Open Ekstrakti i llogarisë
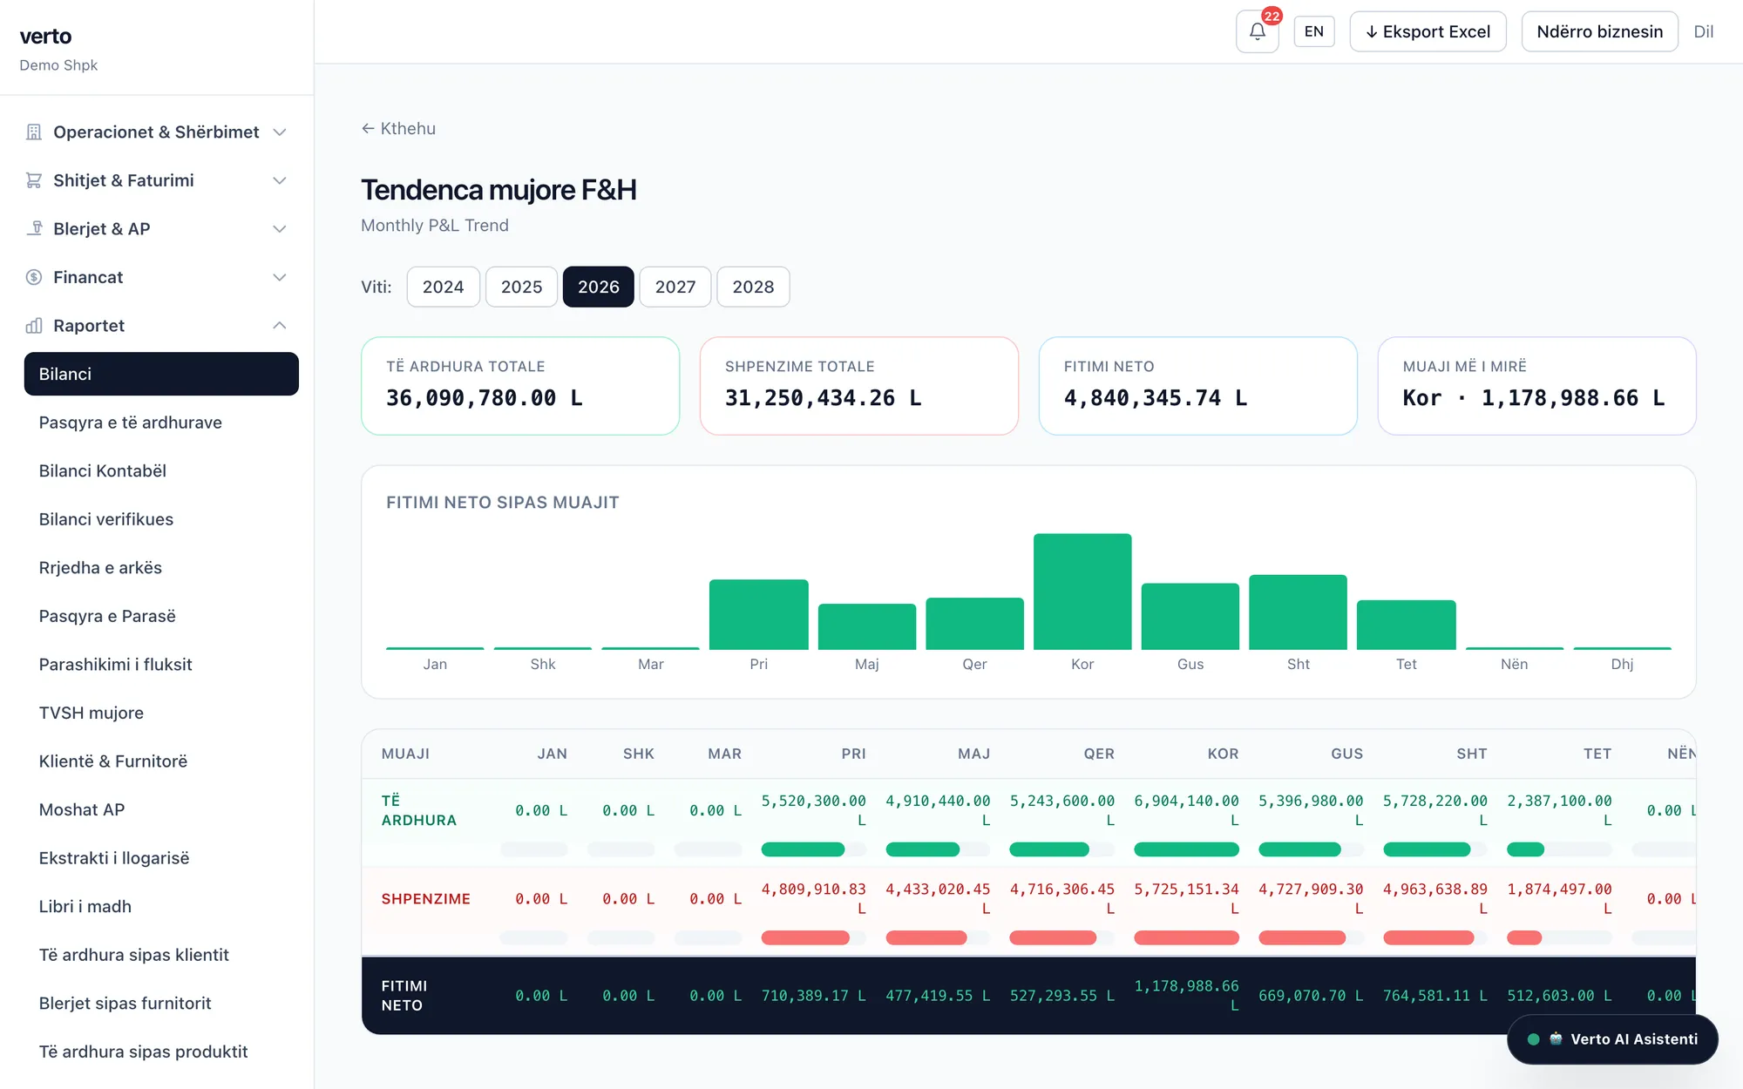The width and height of the screenshot is (1743, 1089). (114, 858)
